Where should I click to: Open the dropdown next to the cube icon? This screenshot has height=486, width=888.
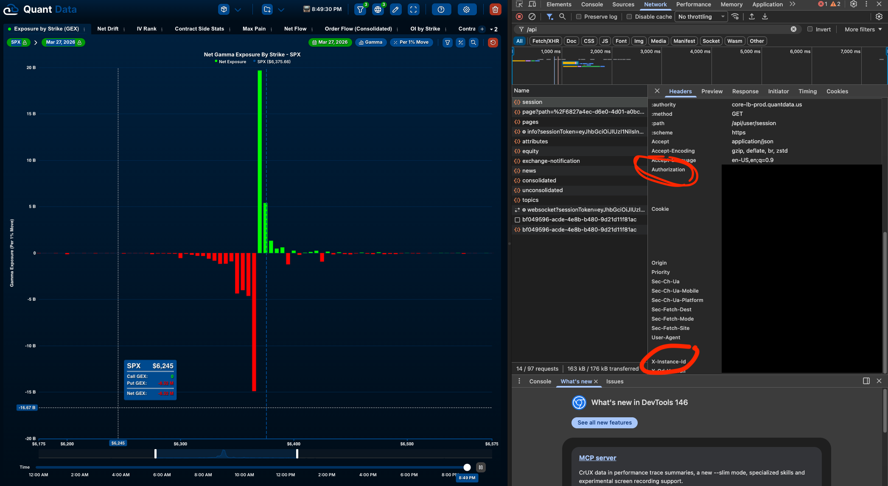click(238, 9)
